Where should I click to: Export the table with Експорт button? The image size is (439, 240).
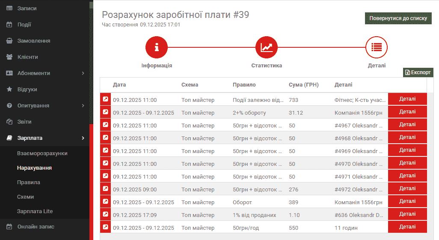pos(418,72)
